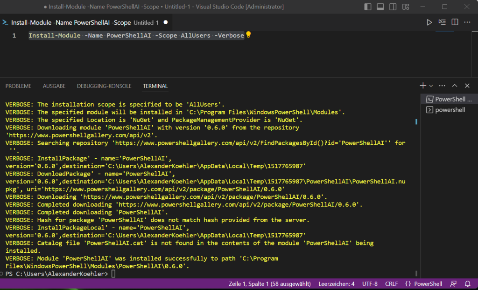
Task: Click the terminal prompt input cursor
Action: pyautogui.click(x=113, y=274)
